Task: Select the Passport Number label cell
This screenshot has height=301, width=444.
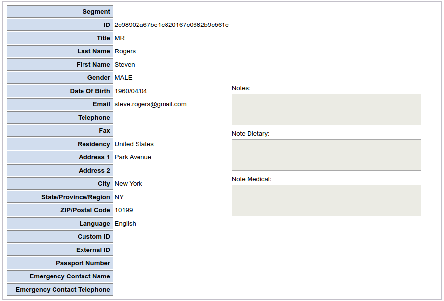Action: [x=60, y=263]
